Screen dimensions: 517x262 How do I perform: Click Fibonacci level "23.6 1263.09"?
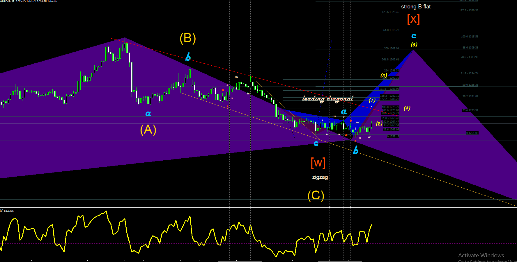pos(391,130)
